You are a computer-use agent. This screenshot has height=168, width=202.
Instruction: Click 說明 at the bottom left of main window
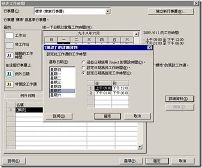click(14, 161)
